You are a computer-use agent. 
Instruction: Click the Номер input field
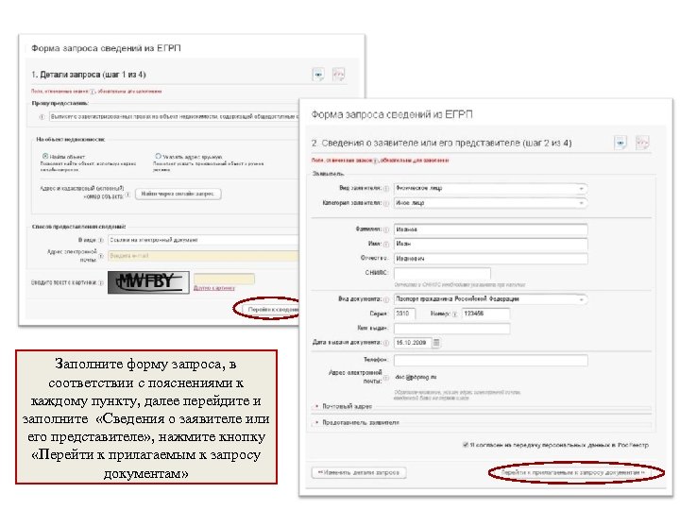[x=485, y=314]
